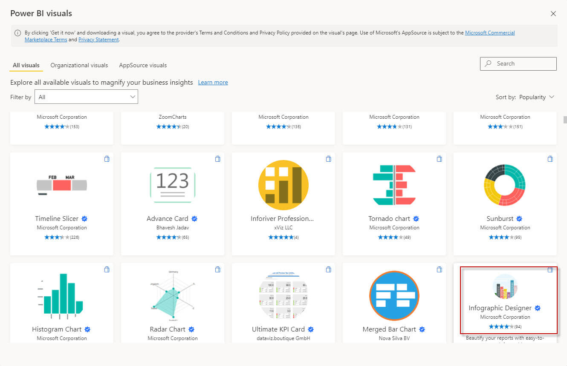Viewport: 567px width, 366px height.
Task: Open the Merged Bar Chart visual
Action: coord(394,295)
